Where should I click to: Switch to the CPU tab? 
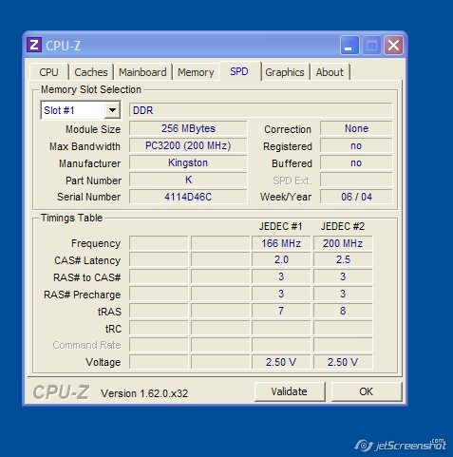click(48, 72)
